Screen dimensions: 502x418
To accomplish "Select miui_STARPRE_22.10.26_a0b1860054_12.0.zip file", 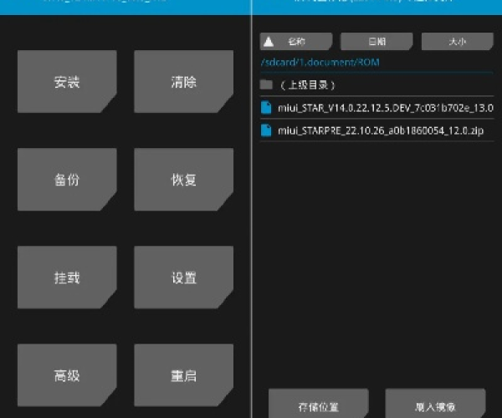I will [x=376, y=130].
